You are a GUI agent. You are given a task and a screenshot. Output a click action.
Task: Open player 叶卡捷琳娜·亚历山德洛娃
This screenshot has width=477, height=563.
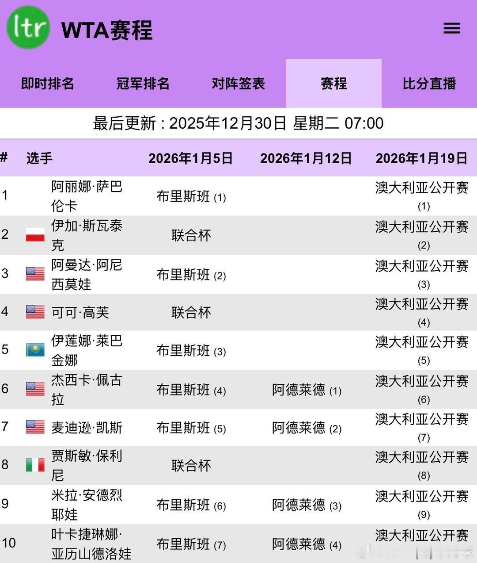(x=91, y=544)
